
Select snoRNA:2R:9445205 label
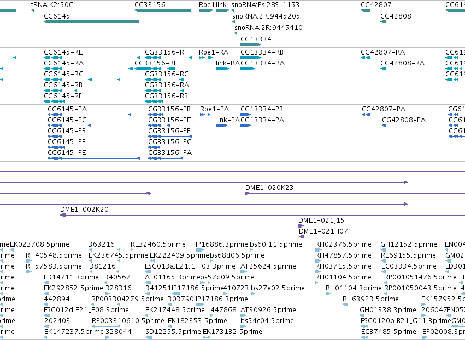click(266, 16)
